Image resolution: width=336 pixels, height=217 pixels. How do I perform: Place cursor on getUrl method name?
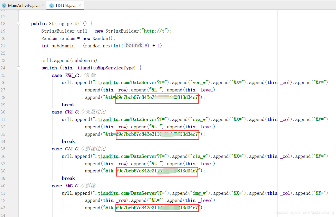click(x=75, y=24)
